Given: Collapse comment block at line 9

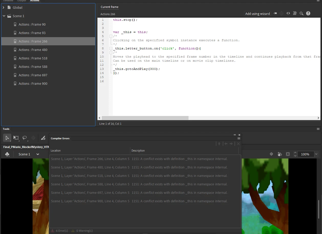Looking at the screenshot, I should (x=111, y=52).
